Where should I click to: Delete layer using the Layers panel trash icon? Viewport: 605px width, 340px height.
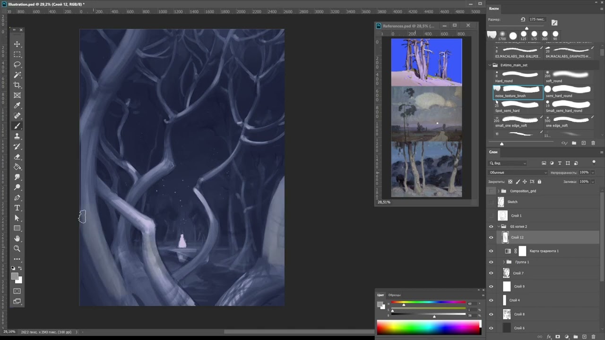click(593, 337)
